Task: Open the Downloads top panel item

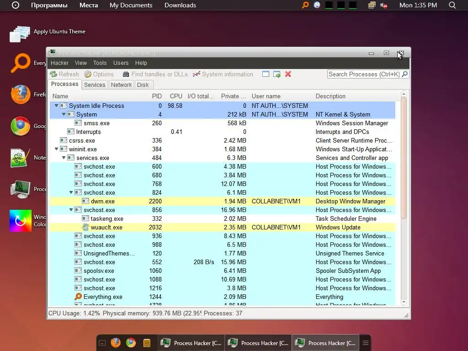Action: tap(180, 5)
